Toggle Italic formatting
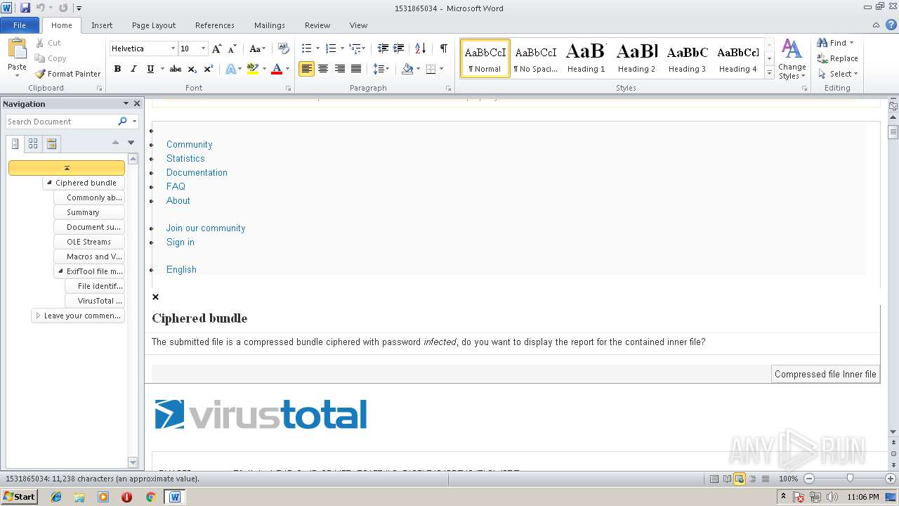Screen dimensions: 899x506 pos(133,69)
